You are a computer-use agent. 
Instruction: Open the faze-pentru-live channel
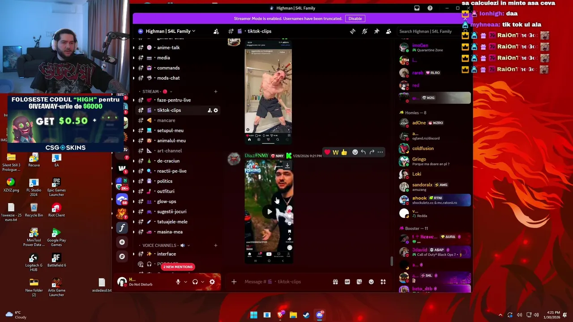pyautogui.click(x=178, y=100)
